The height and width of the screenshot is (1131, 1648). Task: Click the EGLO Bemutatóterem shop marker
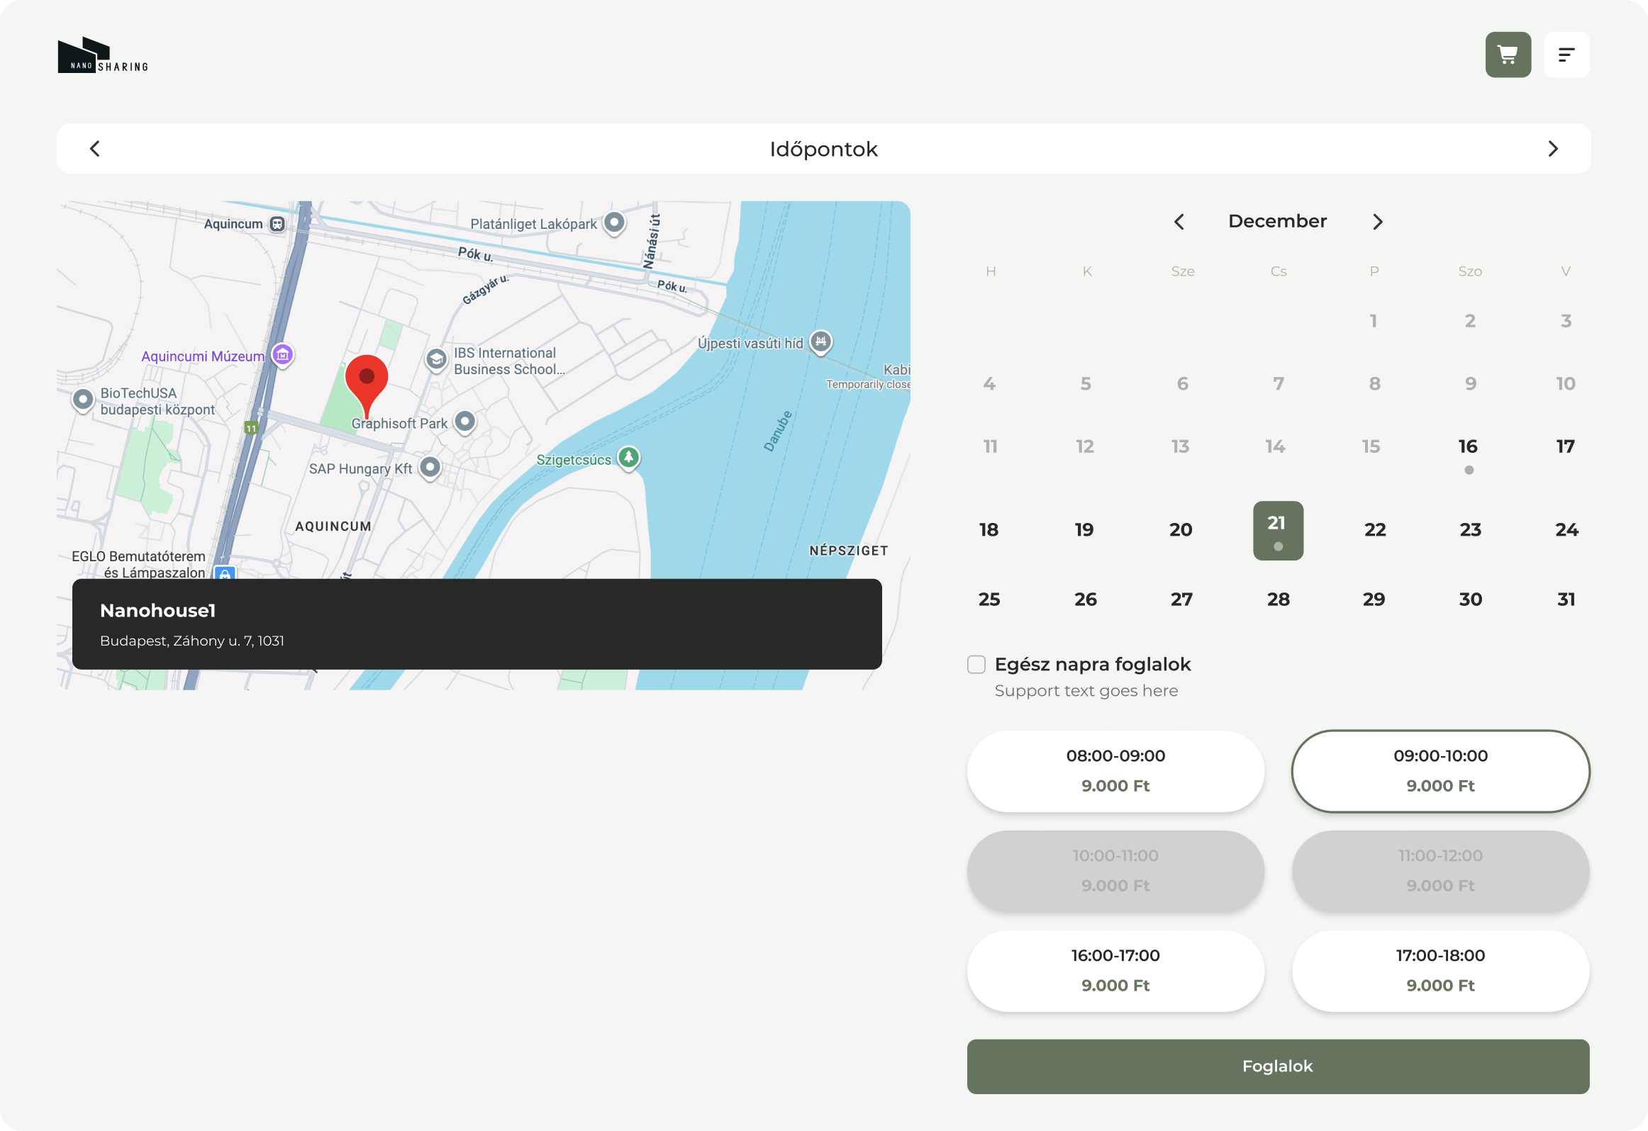coord(225,573)
